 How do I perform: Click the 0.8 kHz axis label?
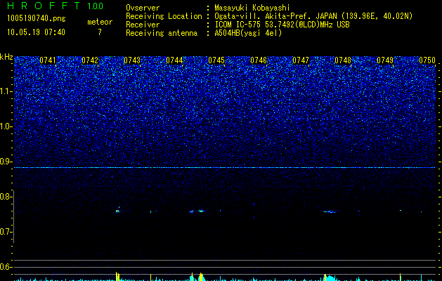click(x=6, y=197)
